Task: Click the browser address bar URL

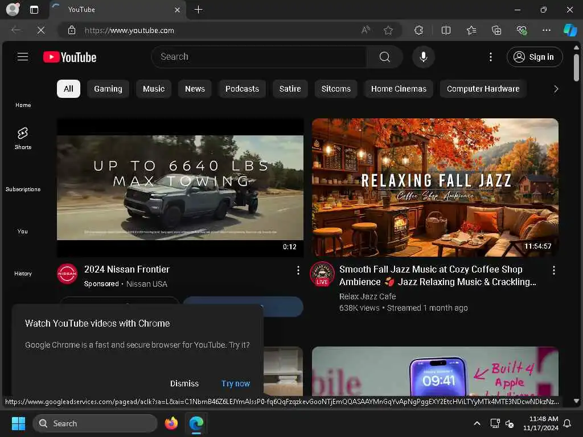Action: tap(129, 31)
